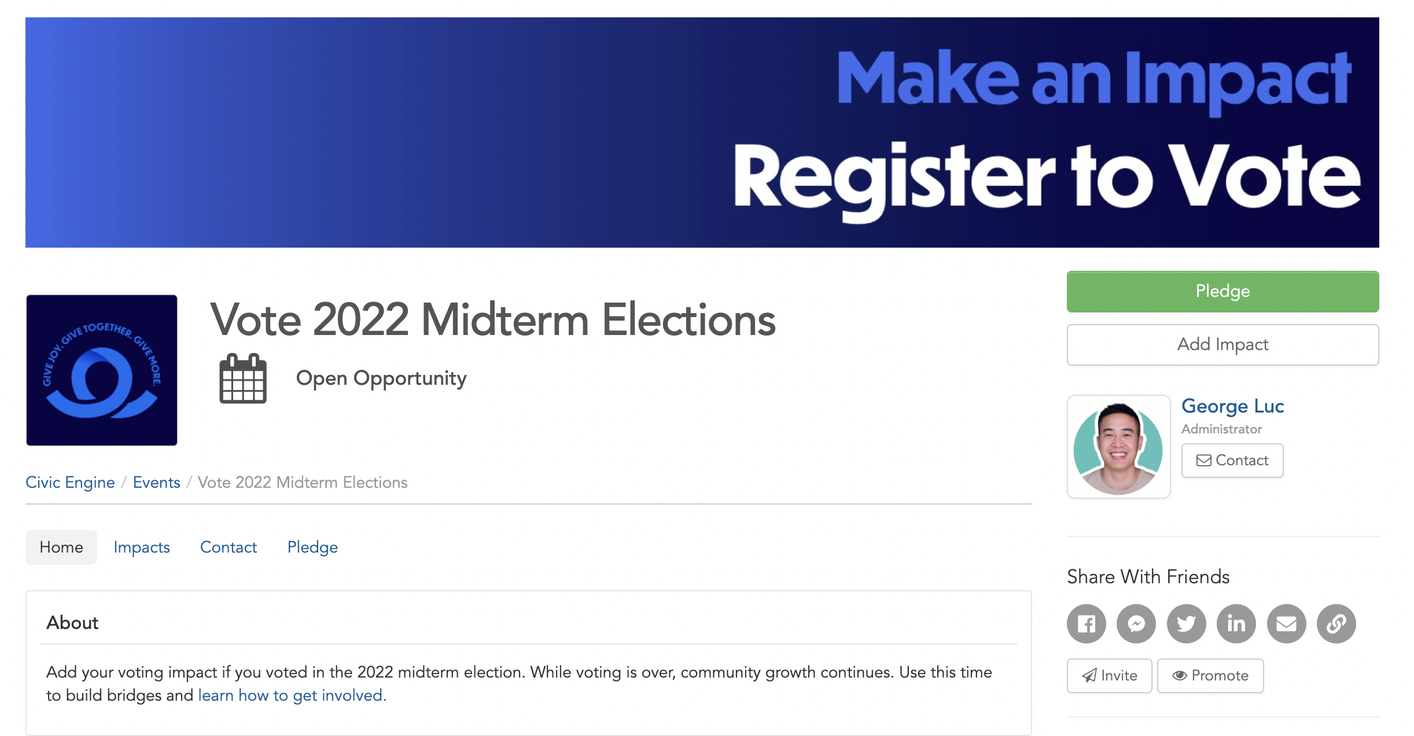This screenshot has height=736, width=1414.
Task: Share on Twitter bird icon
Action: tap(1186, 624)
